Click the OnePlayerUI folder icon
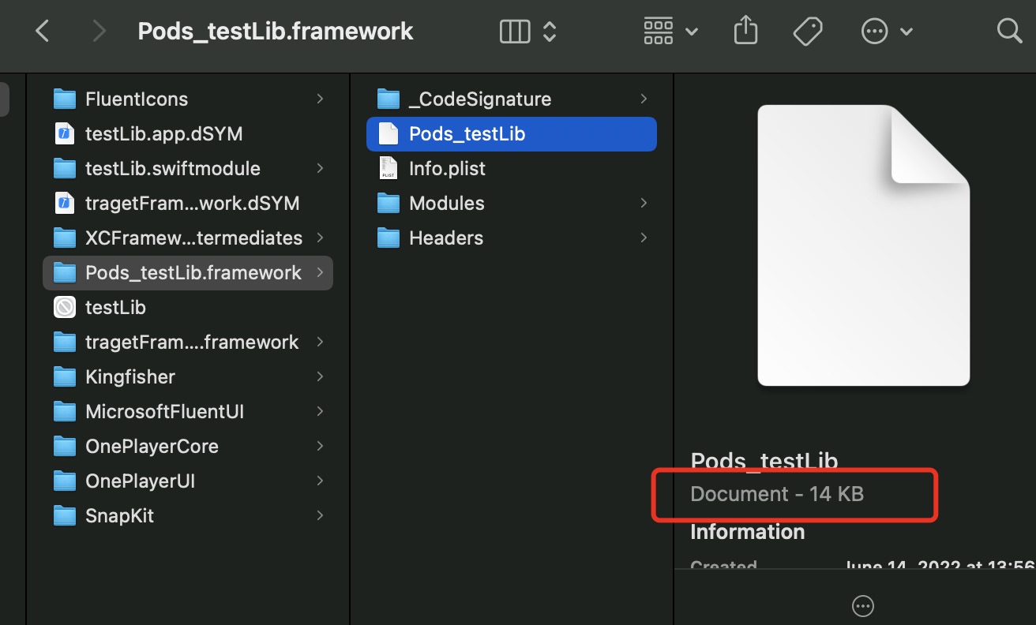 64,481
